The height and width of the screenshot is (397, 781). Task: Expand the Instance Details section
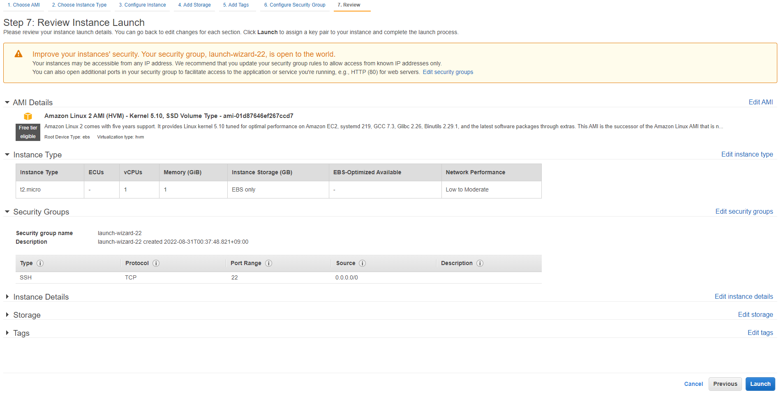click(x=7, y=297)
